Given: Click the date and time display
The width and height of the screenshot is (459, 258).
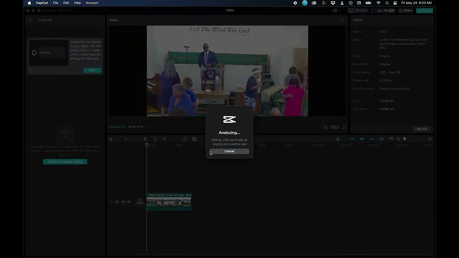Looking at the screenshot, I should tap(416, 3).
